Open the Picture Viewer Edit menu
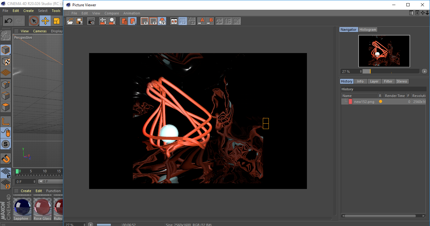Image resolution: width=430 pixels, height=226 pixels. click(x=85, y=13)
